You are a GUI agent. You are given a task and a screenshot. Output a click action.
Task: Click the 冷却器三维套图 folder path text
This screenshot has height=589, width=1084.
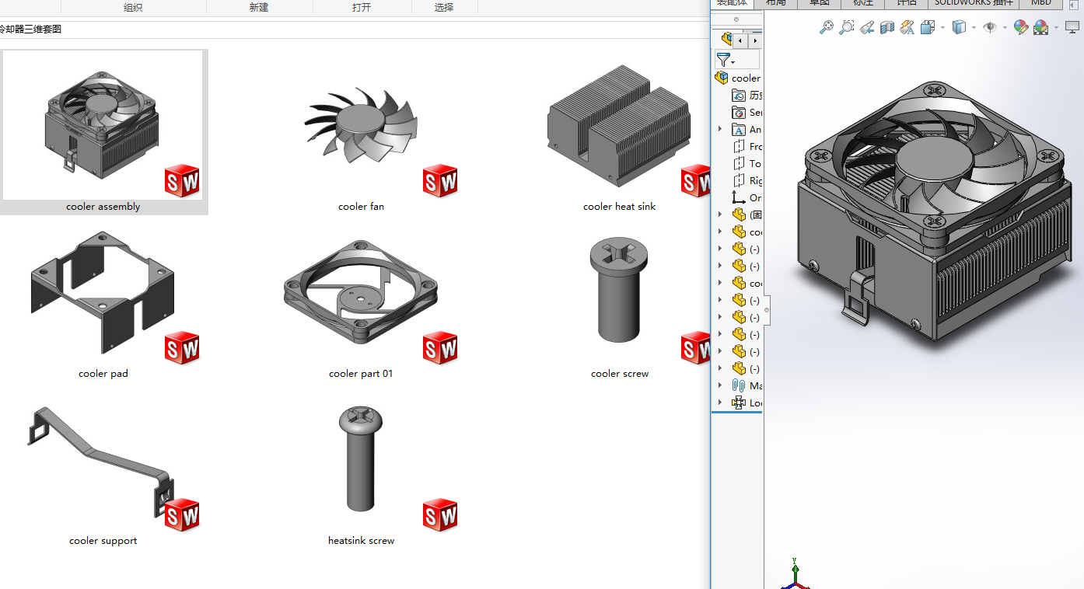tap(30, 30)
